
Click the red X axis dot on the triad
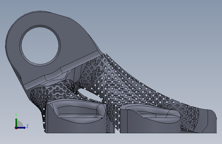pyautogui.click(x=16, y=128)
